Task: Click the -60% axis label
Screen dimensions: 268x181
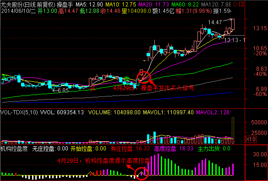Action: [260, 94]
